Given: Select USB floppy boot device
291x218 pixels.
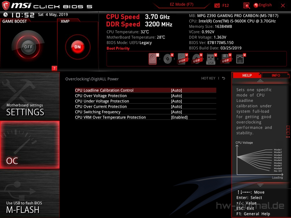Looking at the screenshot, I should [x=226, y=59].
